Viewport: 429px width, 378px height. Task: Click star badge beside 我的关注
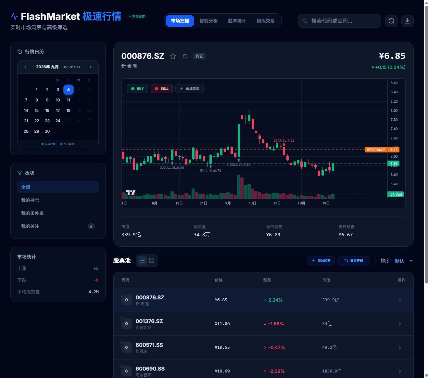(91, 226)
